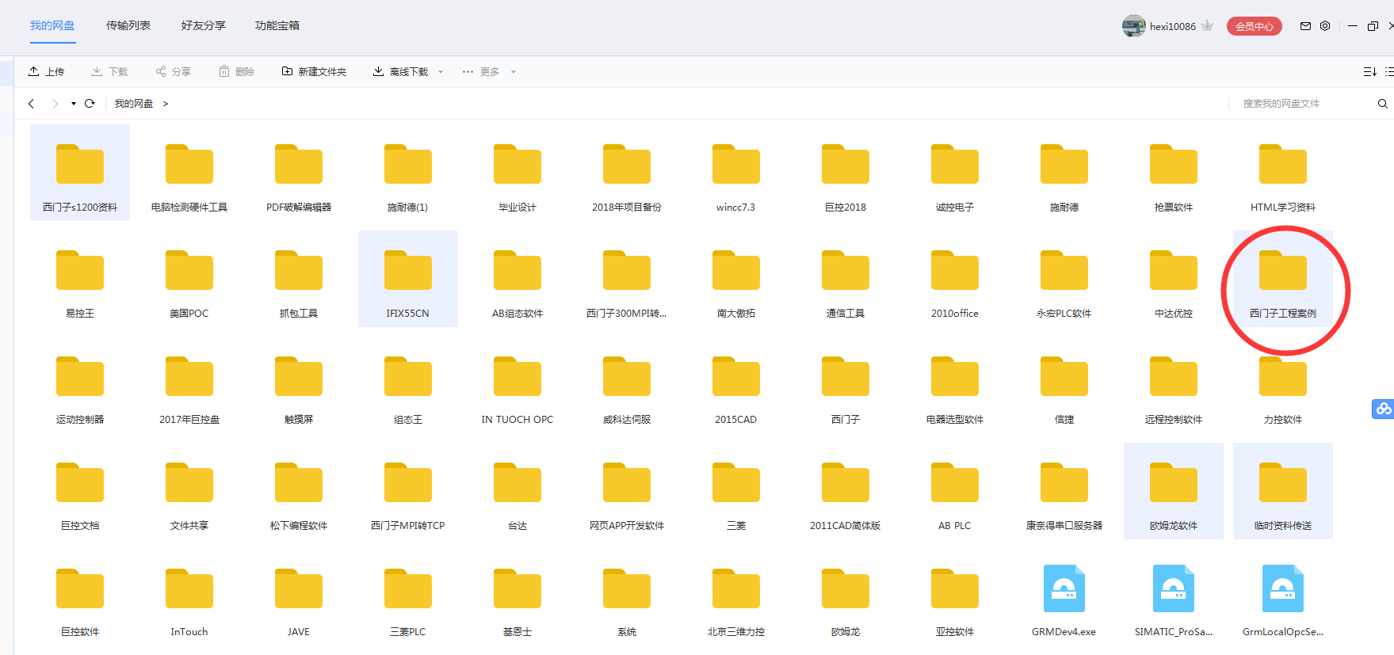Click the 上传 upload icon
The height and width of the screenshot is (655, 1394).
coord(34,71)
